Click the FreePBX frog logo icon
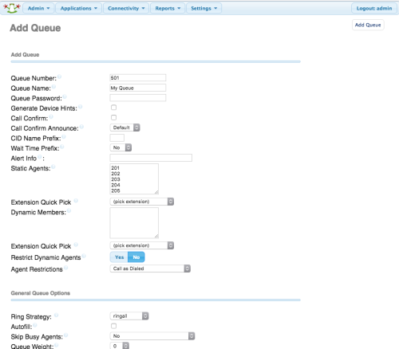 coord(12,8)
